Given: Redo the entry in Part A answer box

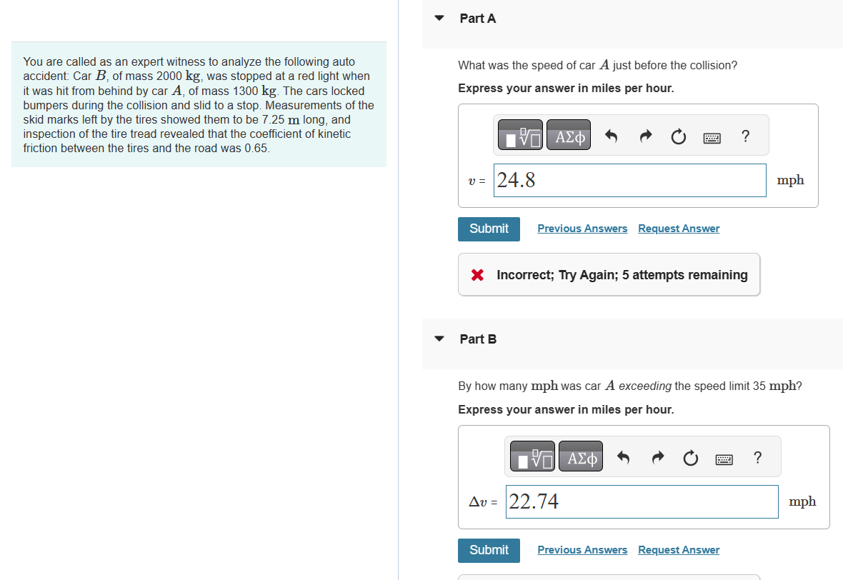Looking at the screenshot, I should 645,135.
